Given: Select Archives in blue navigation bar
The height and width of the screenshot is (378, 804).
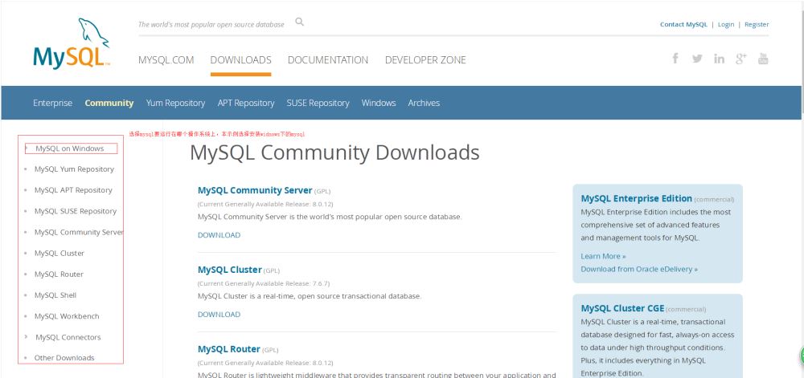Looking at the screenshot, I should [424, 103].
